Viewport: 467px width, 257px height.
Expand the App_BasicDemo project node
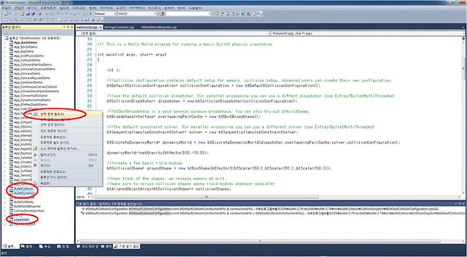(5, 43)
